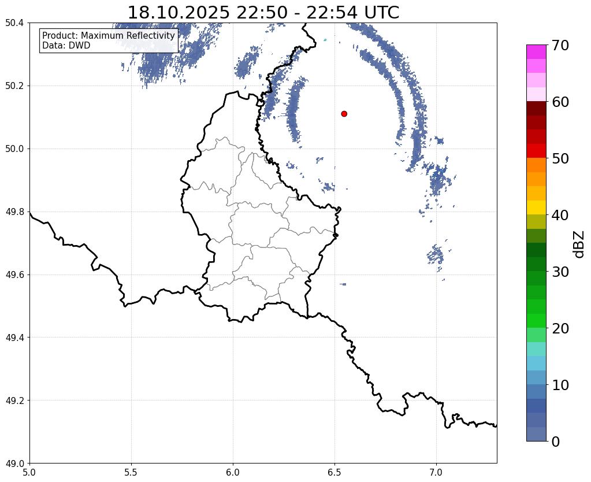This screenshot has width=591, height=482.
Task: Click the red station marker dot
Action: click(344, 114)
